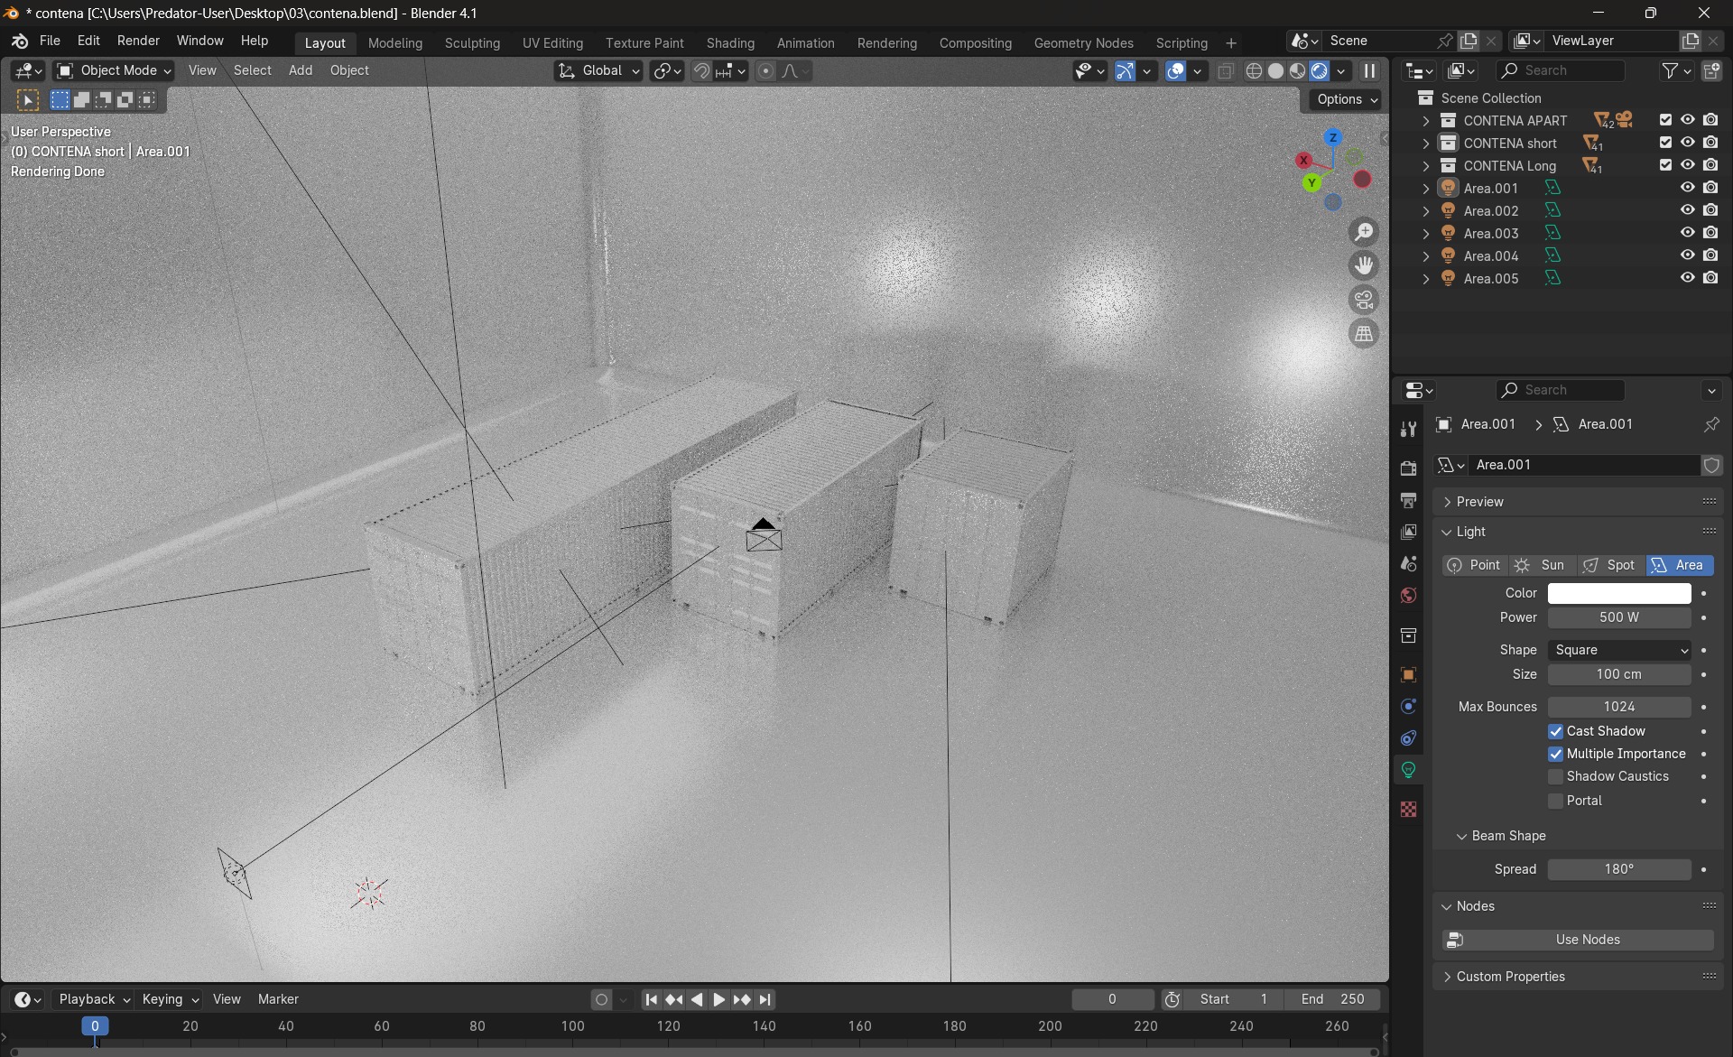Toggle viewport overlays display
The height and width of the screenshot is (1057, 1733).
coord(1175,70)
